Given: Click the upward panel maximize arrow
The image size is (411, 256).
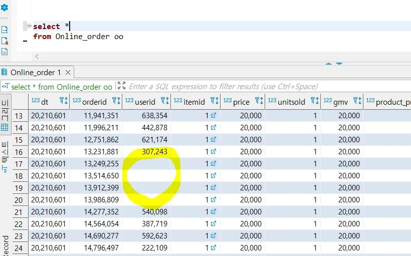Looking at the screenshot, I should point(328,64).
